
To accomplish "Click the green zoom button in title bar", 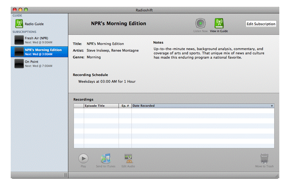I will pyautogui.click(x=26, y=10).
